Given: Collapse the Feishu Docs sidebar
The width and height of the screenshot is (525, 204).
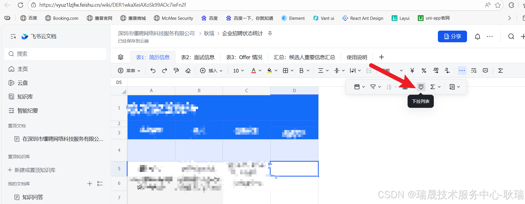Looking at the screenshot, I should [13, 36].
